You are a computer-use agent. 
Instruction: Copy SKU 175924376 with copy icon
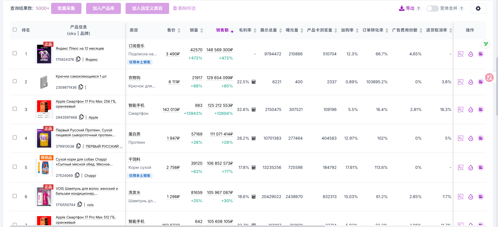point(78,59)
